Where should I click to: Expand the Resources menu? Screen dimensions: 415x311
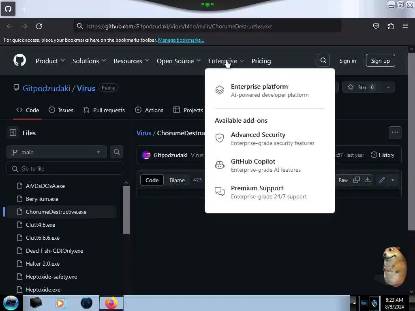click(x=131, y=61)
